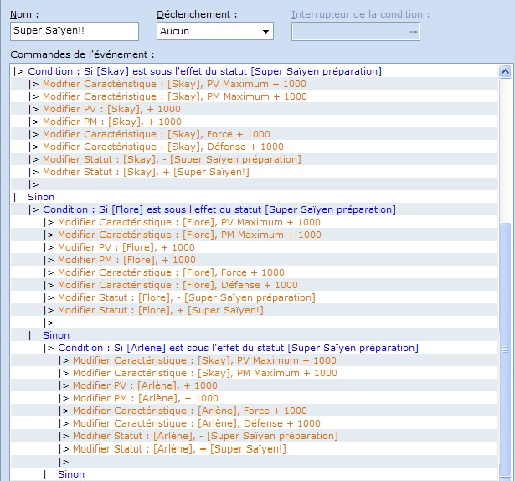The image size is (515, 481).
Task: Select Modifier Statut [Skay], + [Super Saïyen!]
Action: click(x=255, y=172)
